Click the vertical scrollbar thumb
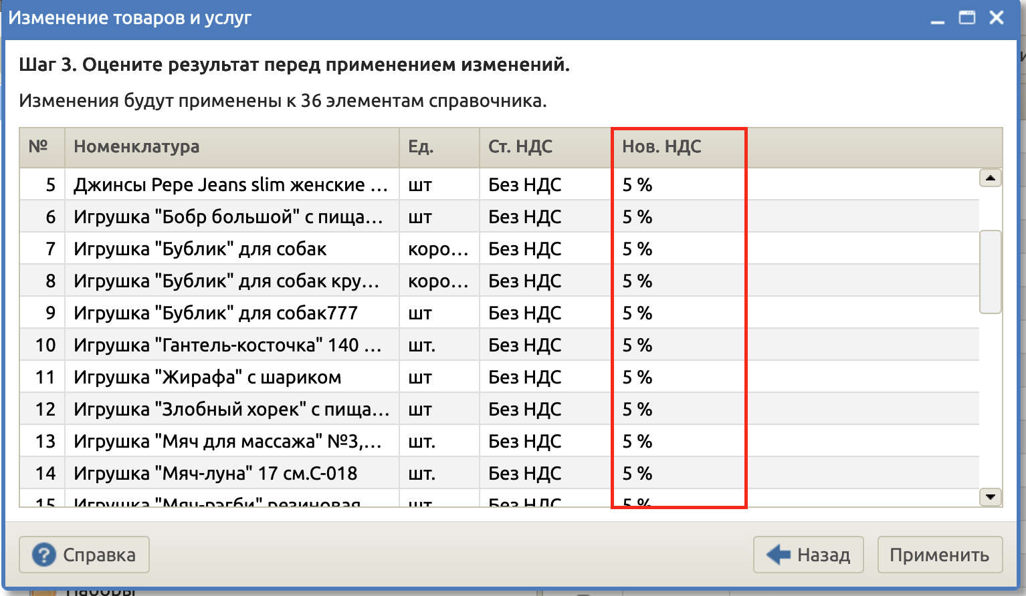The image size is (1026, 596). point(989,271)
